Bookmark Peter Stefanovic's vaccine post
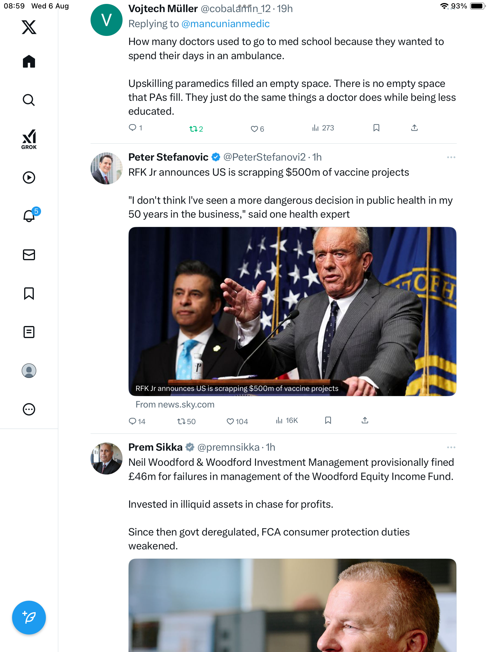 [328, 420]
